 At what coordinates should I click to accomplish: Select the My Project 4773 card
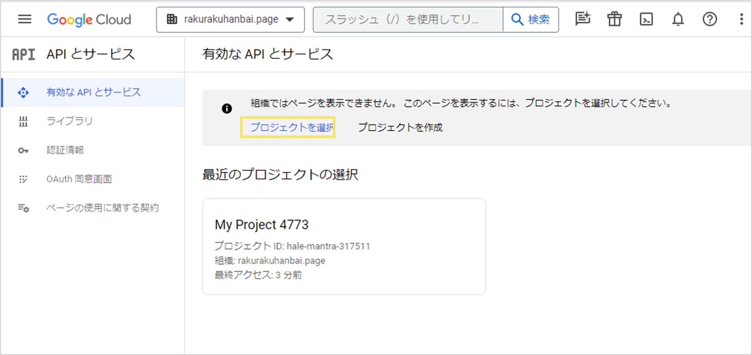click(344, 246)
